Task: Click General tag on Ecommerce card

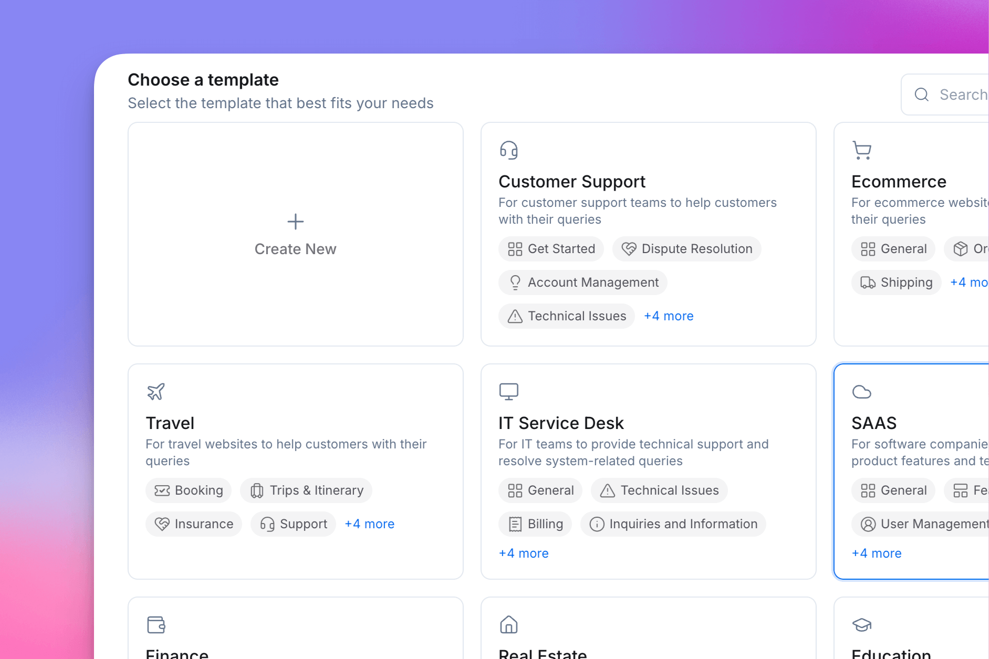Action: click(x=893, y=249)
